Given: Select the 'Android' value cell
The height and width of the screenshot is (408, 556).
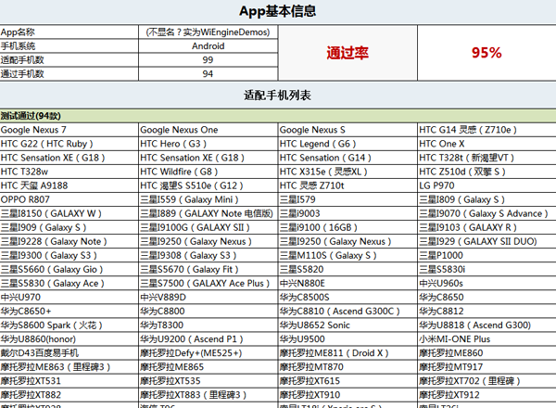Looking at the screenshot, I should (x=208, y=46).
